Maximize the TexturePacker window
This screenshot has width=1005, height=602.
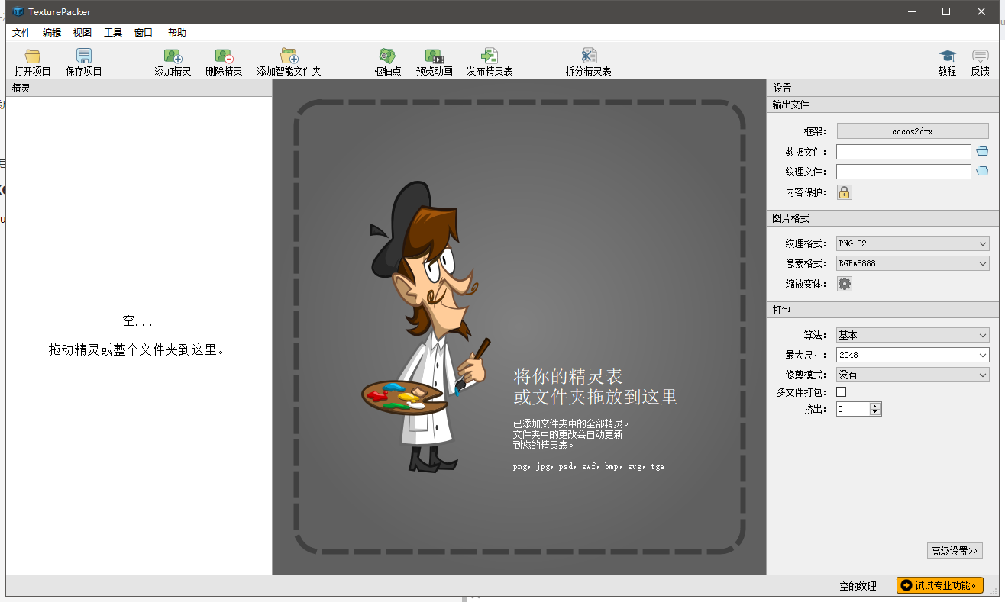tap(946, 11)
